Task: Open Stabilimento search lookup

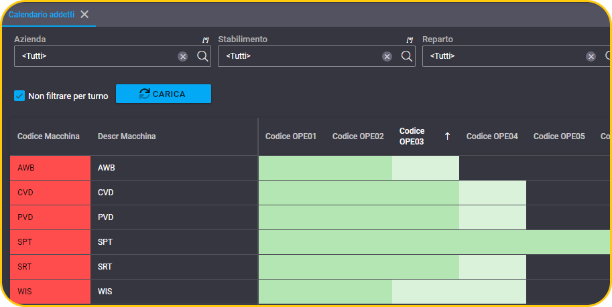Action: [x=406, y=56]
